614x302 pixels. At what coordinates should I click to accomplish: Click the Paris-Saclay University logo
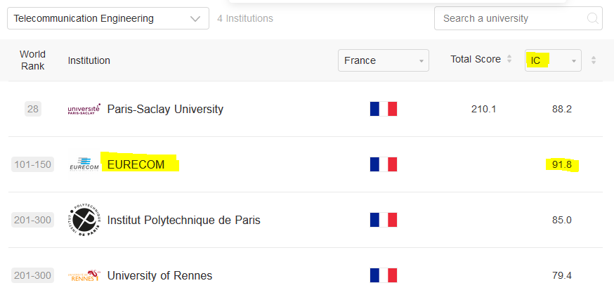84,109
